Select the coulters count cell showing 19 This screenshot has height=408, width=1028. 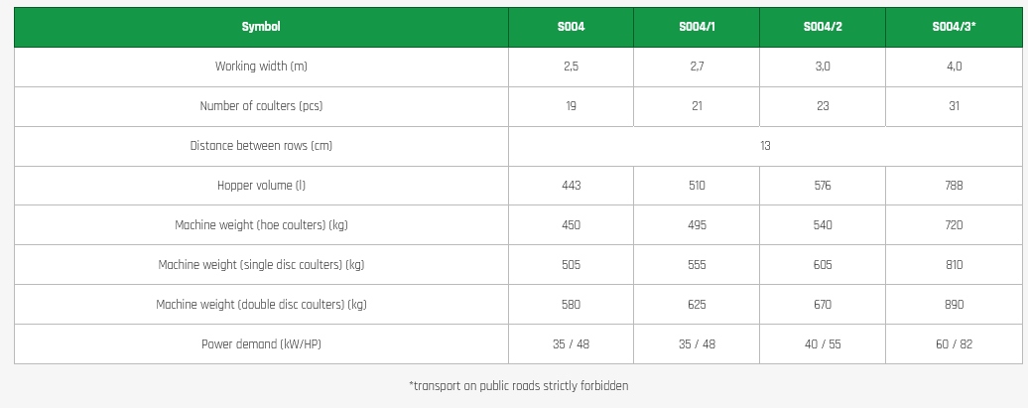(x=571, y=106)
